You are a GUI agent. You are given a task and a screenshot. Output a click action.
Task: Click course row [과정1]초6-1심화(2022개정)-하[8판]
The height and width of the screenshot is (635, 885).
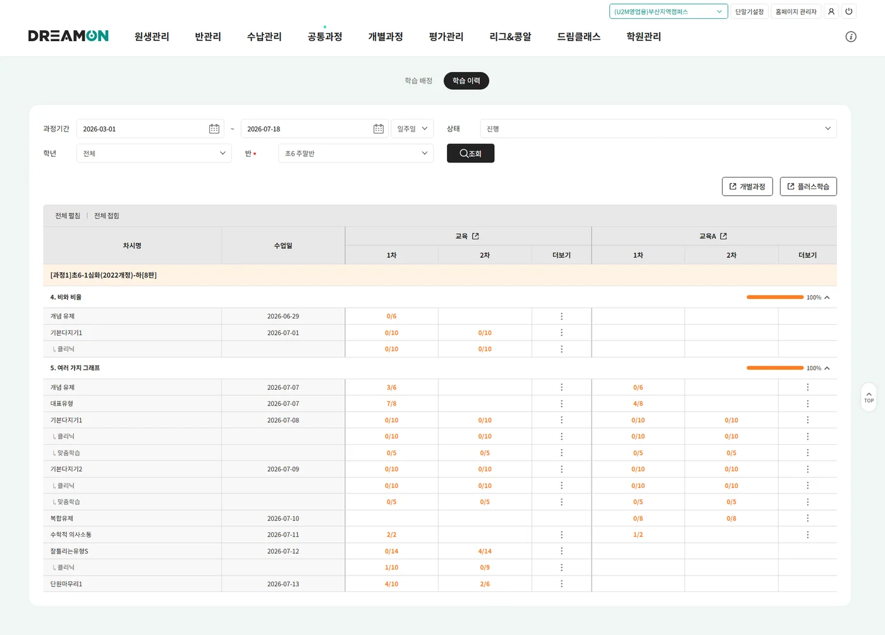point(440,275)
